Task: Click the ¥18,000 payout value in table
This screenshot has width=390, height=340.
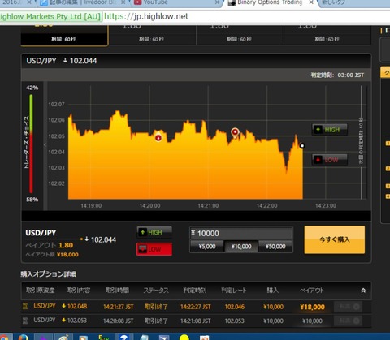Action: pos(312,307)
